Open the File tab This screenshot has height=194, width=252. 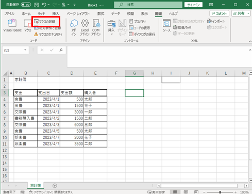(x=9, y=13)
